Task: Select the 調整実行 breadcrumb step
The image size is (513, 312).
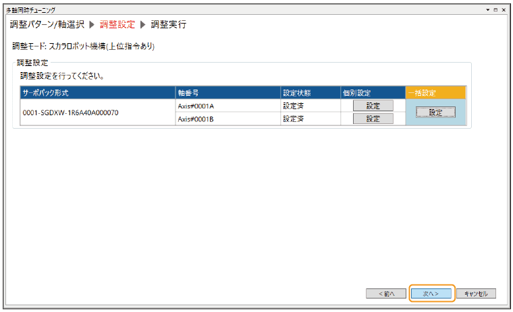Action: [169, 25]
